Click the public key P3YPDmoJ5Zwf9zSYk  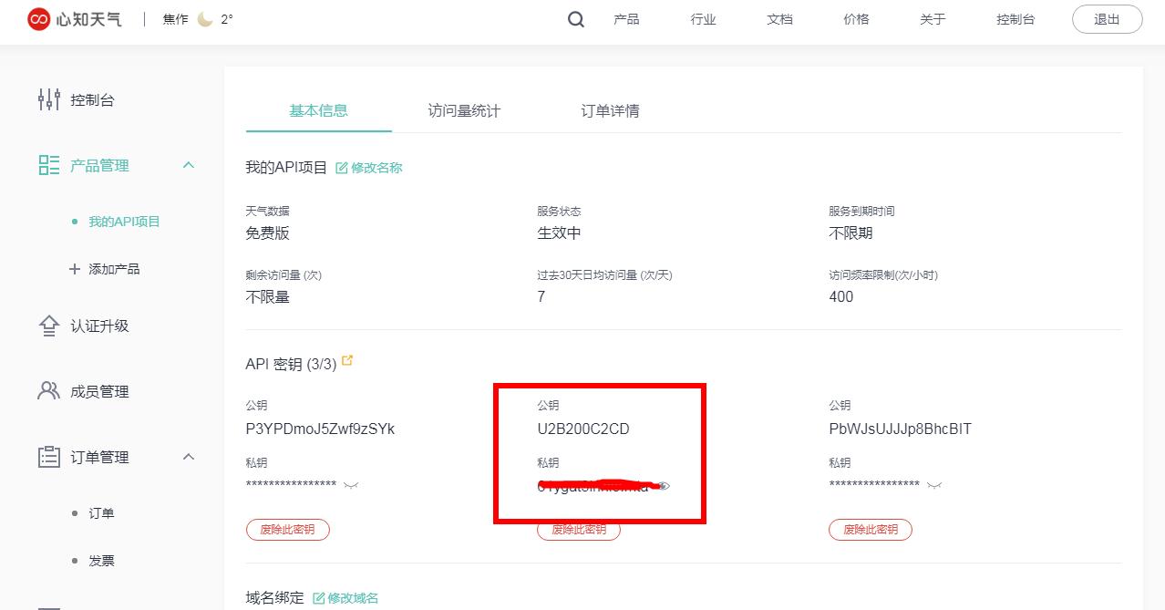320,429
